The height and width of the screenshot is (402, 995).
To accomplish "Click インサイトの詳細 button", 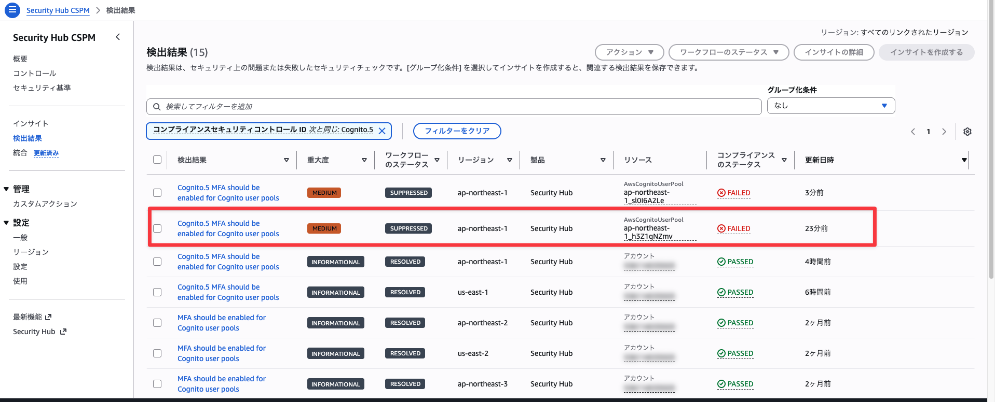I will 834,52.
